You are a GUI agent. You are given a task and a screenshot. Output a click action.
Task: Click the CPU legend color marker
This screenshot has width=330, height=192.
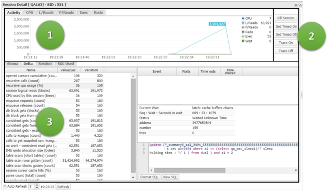(243, 18)
